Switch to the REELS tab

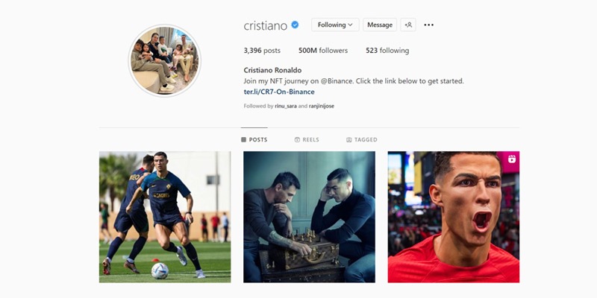tap(307, 139)
